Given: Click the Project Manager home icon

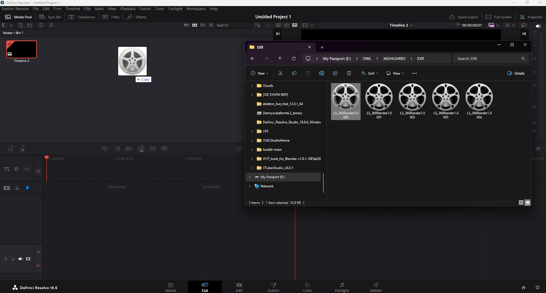Looking at the screenshot, I should coord(523,288).
